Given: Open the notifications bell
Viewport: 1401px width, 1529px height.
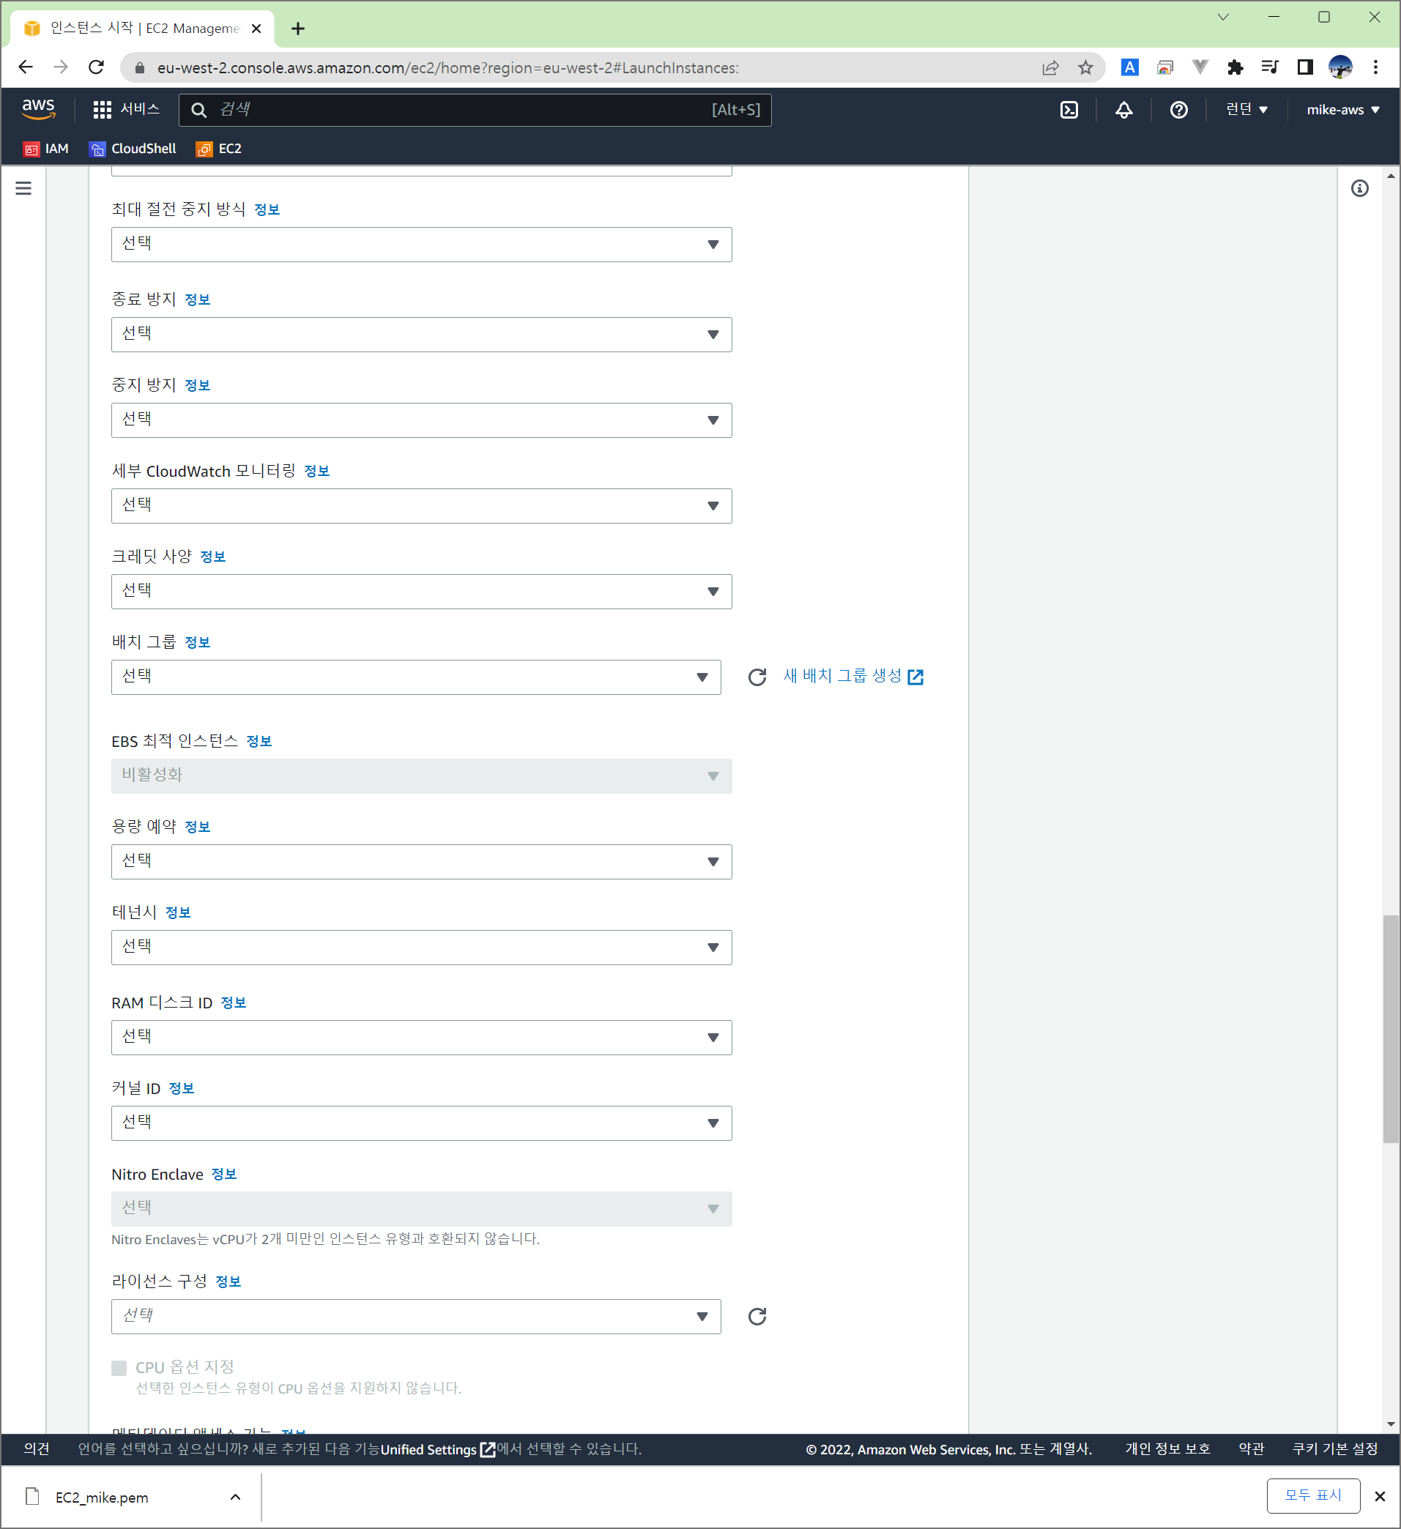Looking at the screenshot, I should pyautogui.click(x=1123, y=110).
